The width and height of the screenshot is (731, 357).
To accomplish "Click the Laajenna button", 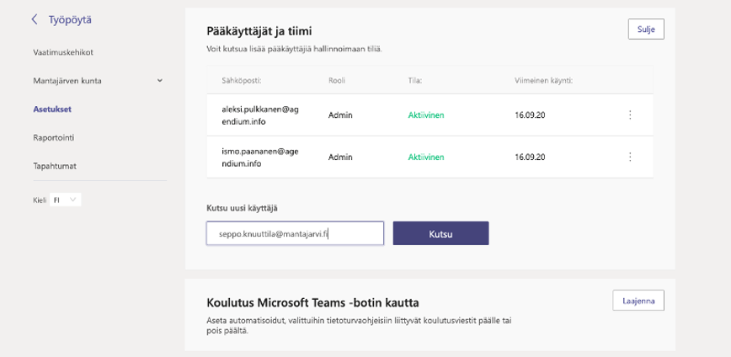I will pos(638,301).
